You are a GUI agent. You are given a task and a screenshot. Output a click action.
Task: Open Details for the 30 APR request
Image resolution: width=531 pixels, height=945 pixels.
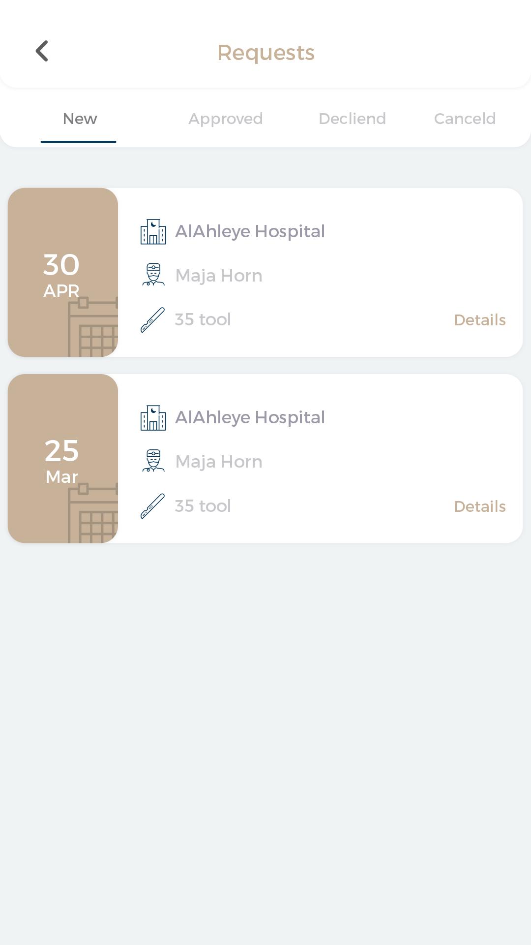point(479,320)
